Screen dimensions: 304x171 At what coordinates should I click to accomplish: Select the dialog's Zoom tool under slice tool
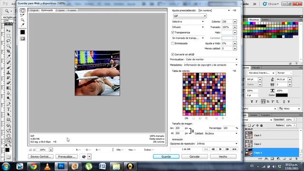pyautogui.click(x=22, y=20)
